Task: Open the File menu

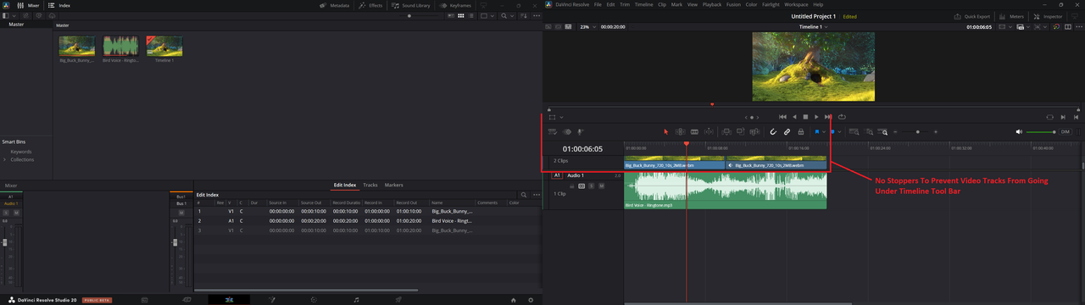Action: [x=598, y=4]
